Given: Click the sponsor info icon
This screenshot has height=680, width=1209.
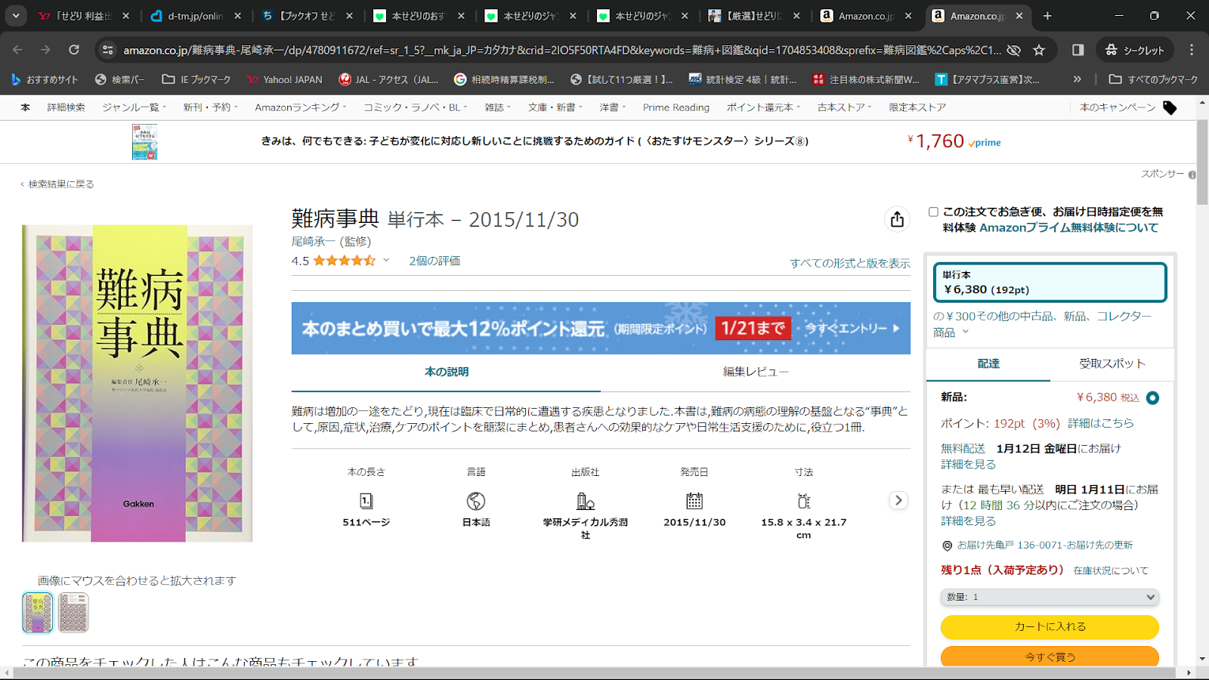Looking at the screenshot, I should click(1192, 175).
